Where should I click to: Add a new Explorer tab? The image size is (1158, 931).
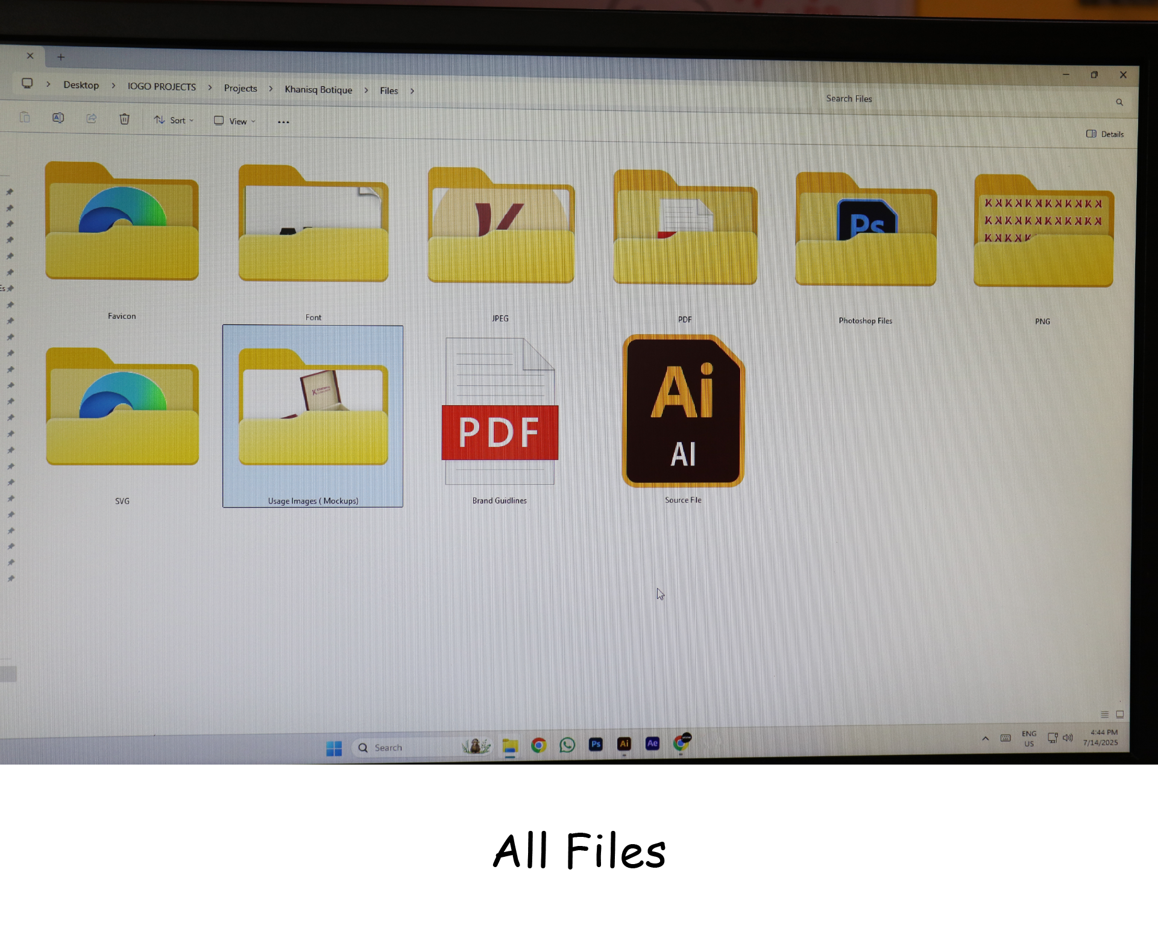(x=61, y=57)
